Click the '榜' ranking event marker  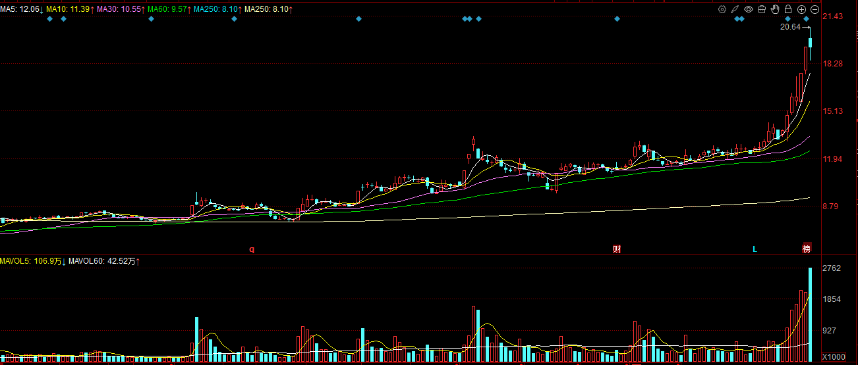point(806,249)
